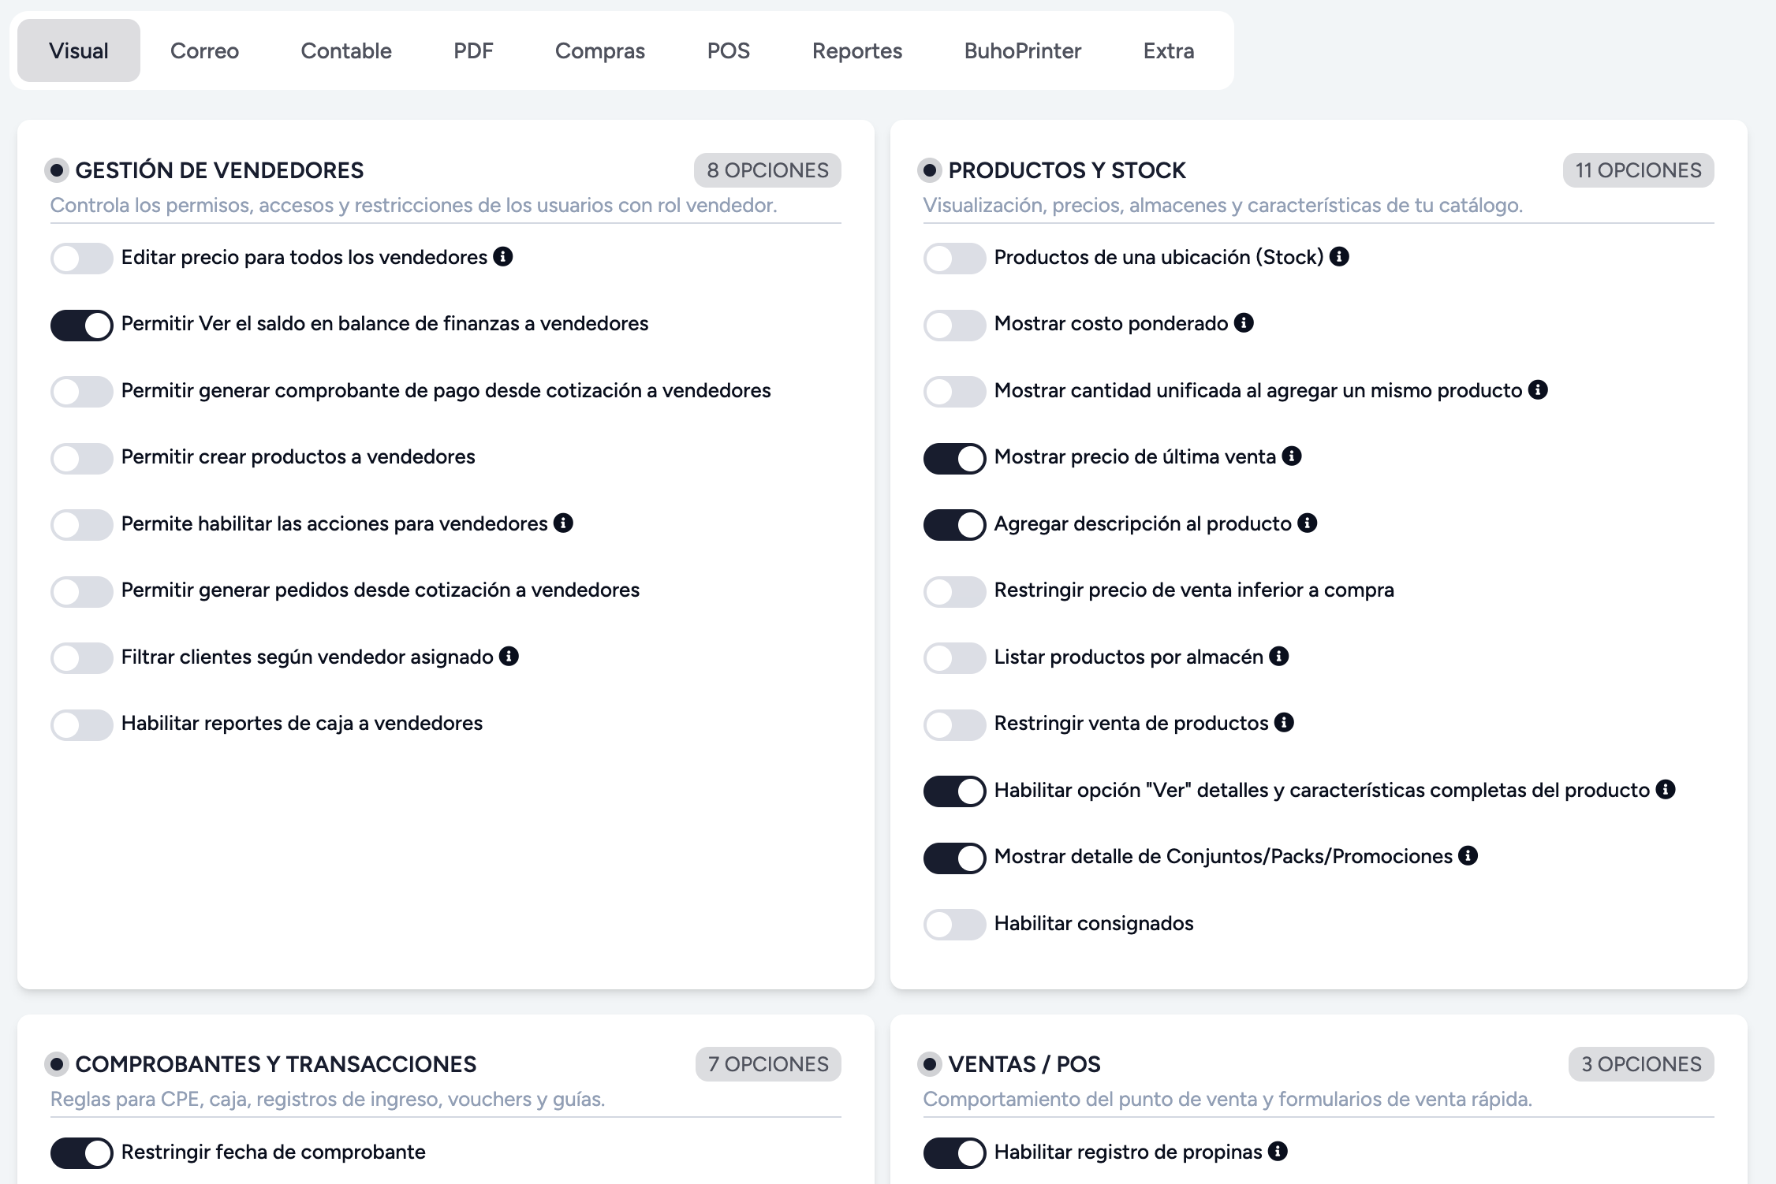Viewport: 1776px width, 1184px height.
Task: Go to the PDF tab
Action: click(473, 50)
